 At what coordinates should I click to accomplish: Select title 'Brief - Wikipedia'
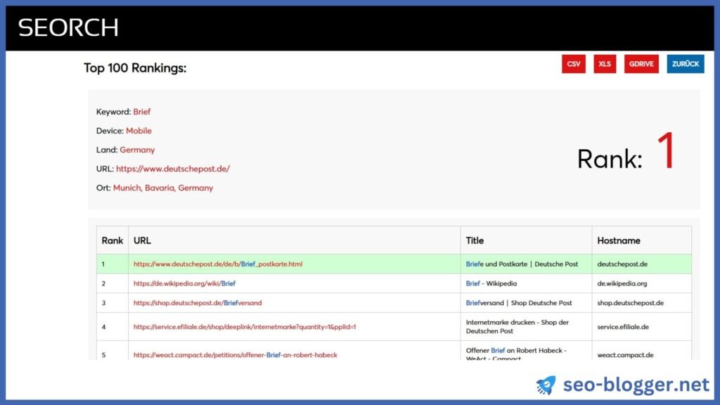pyautogui.click(x=491, y=283)
